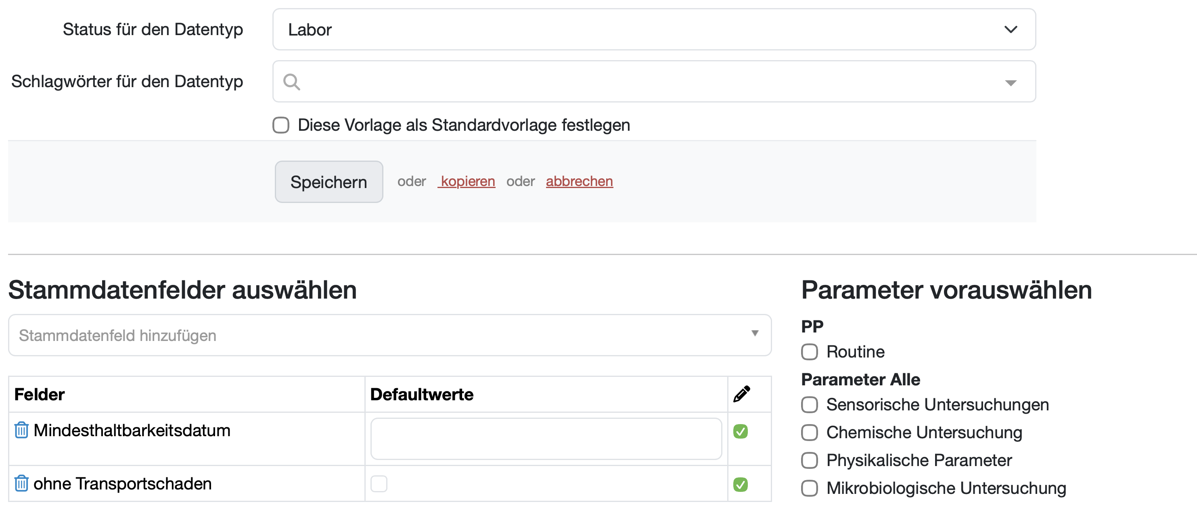Click the search magnifier in Schlagwörter field
Viewport: 1197px width, 506px height.
pyautogui.click(x=292, y=82)
